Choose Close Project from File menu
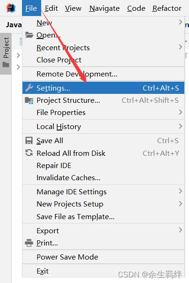The image size is (189, 283). coord(103,60)
